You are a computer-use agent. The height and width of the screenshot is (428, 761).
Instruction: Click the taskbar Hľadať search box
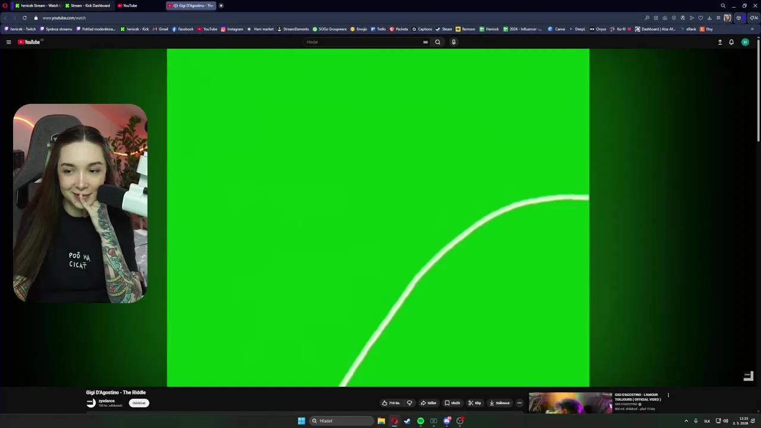(x=342, y=421)
